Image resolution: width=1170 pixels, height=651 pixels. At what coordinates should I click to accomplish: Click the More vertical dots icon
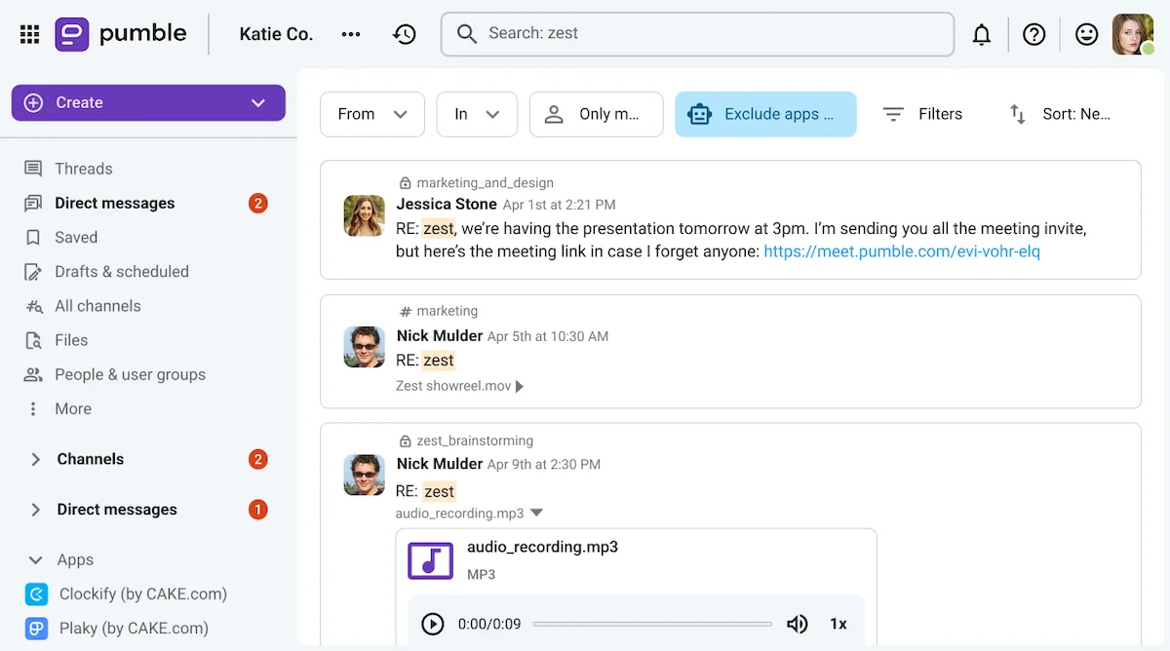click(33, 408)
